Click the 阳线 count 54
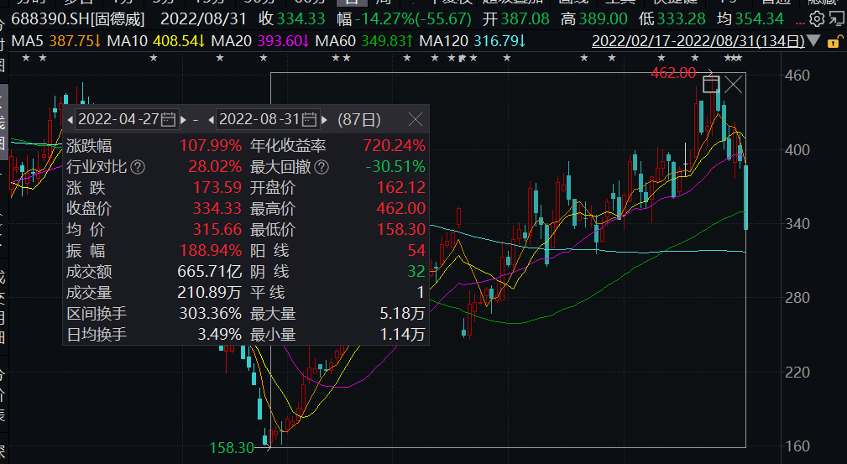This screenshot has width=847, height=464. point(416,251)
